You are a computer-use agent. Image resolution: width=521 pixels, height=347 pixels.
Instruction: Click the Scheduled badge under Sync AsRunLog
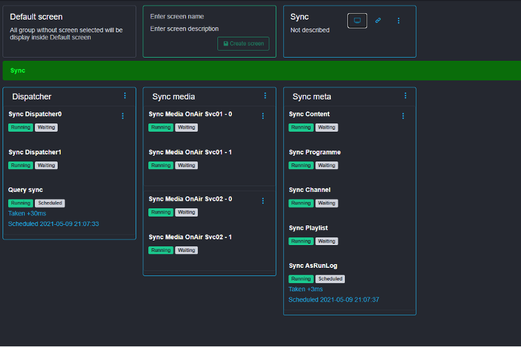coord(330,279)
